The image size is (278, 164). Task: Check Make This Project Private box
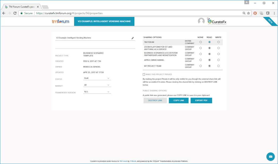click(144, 75)
